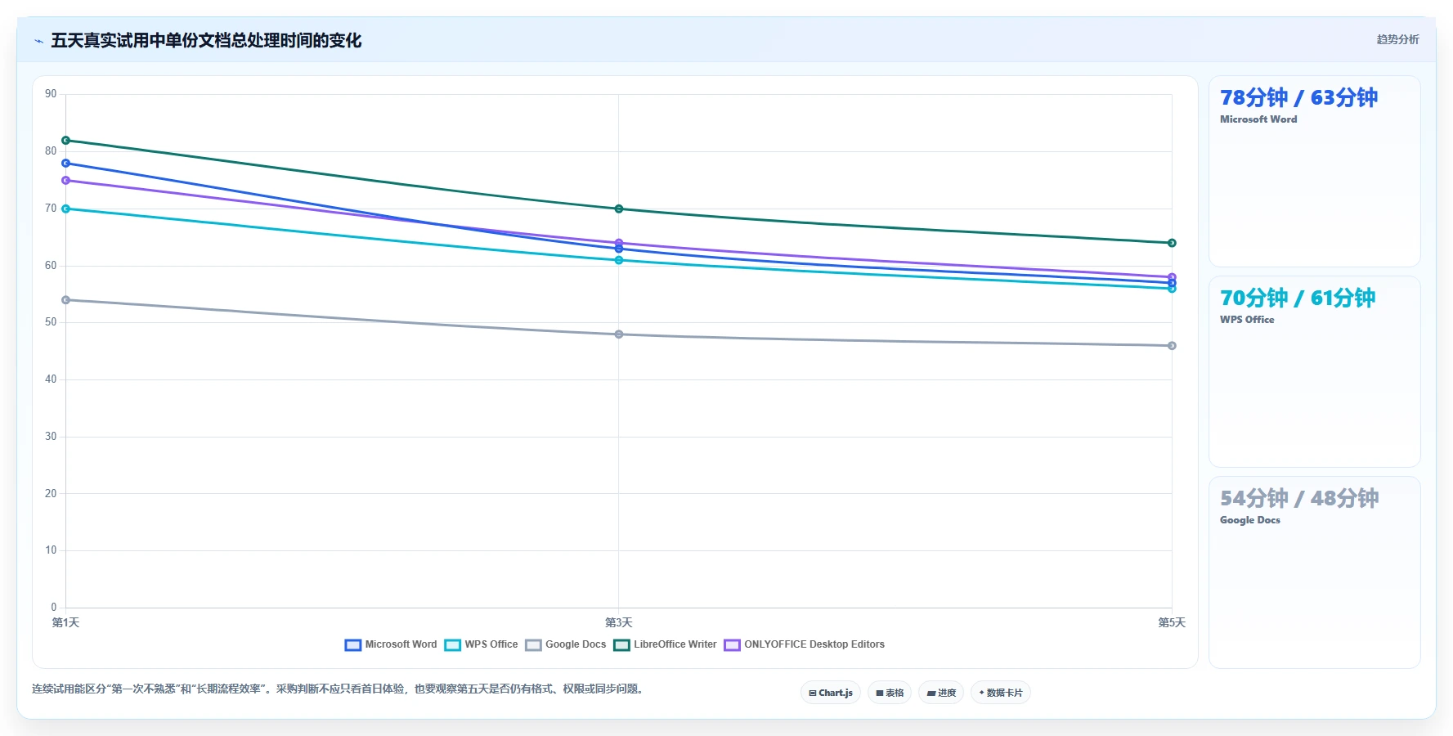
Task: Click the green LibreOffice Writer legend swatch
Action: point(622,645)
